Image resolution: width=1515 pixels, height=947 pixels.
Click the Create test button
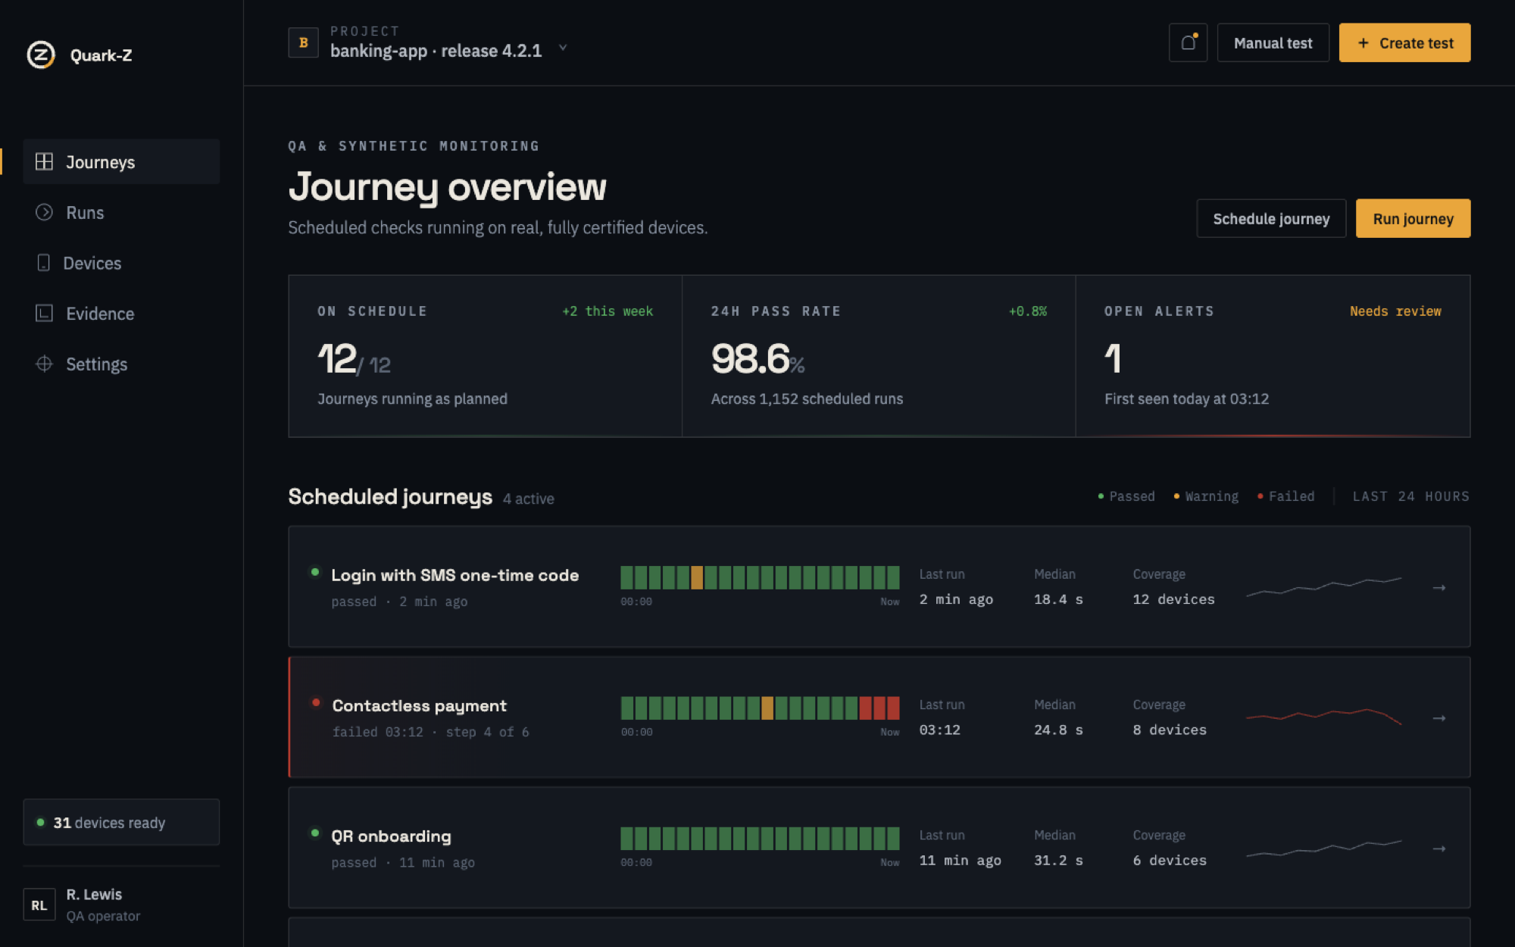click(1404, 42)
